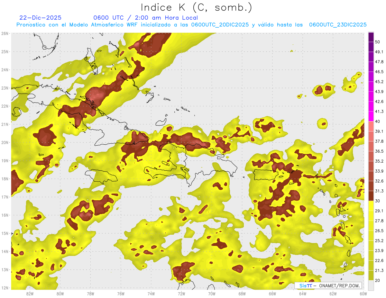The width and height of the screenshot is (386, 298).
Task: Click the olive swatch between 21.3 and 20
Action: [x=371, y=275]
